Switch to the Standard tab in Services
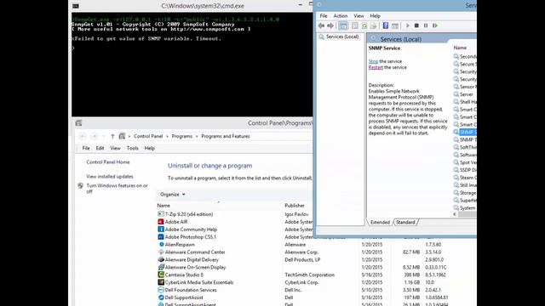Viewport: 545px width, 306px height. coord(405,222)
